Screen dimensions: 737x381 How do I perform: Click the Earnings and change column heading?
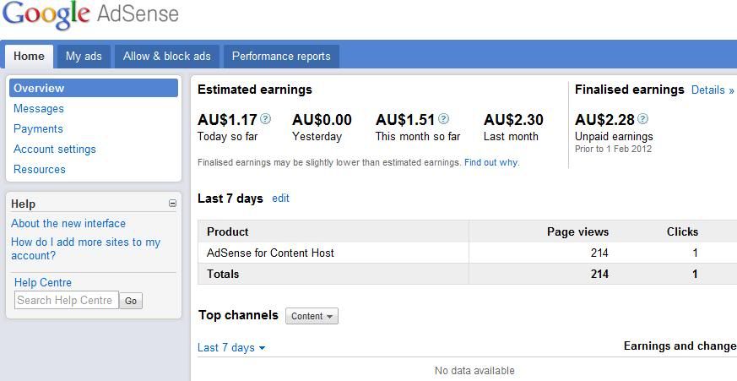[x=680, y=346]
